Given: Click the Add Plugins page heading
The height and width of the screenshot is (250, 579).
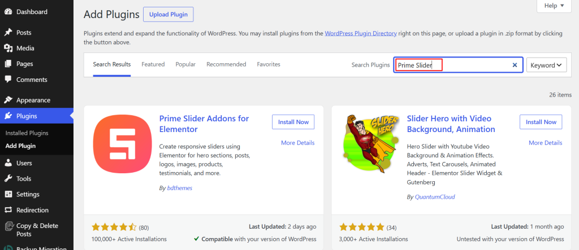Looking at the screenshot, I should point(111,15).
